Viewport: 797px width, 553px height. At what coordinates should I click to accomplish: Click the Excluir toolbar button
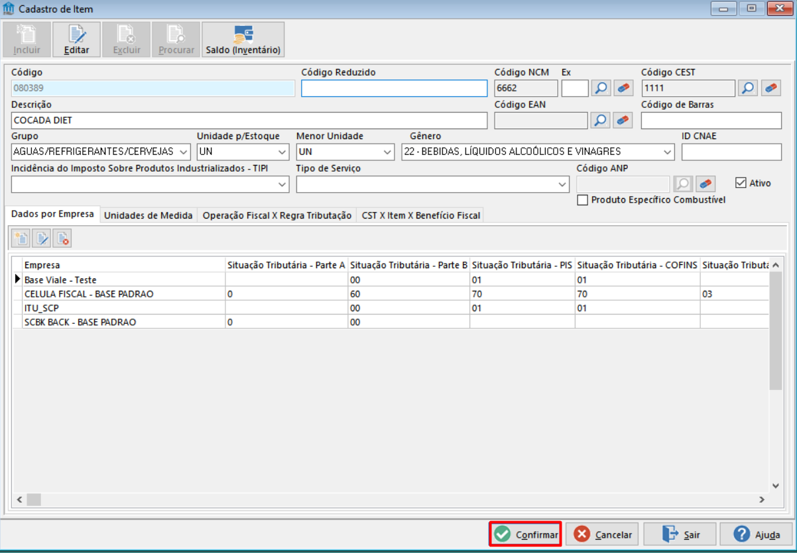(126, 40)
